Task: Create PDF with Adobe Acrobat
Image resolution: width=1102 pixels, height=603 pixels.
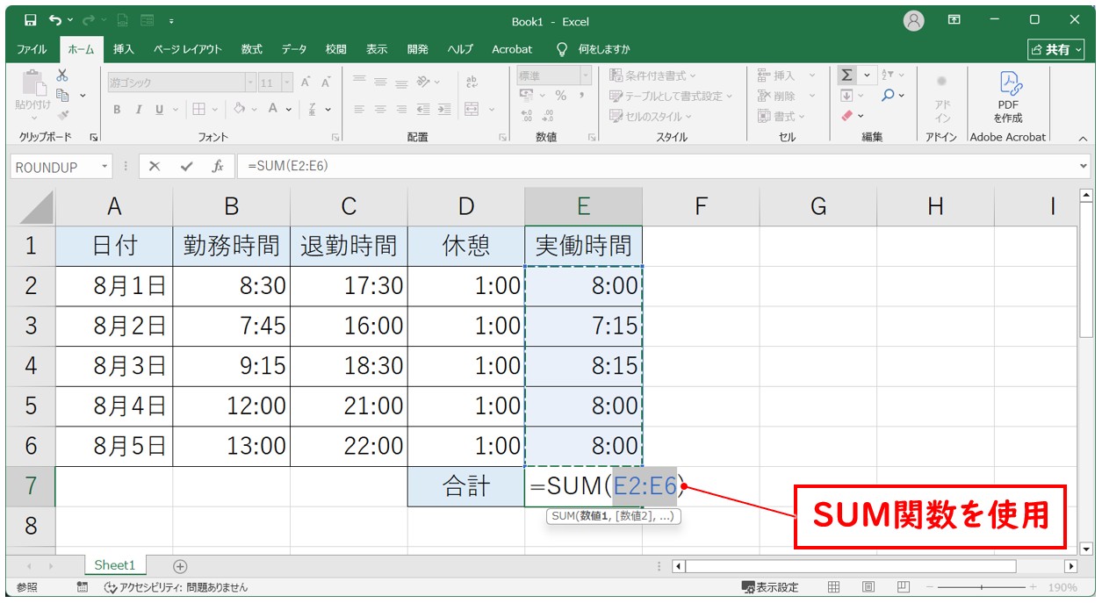Action: 1008,97
